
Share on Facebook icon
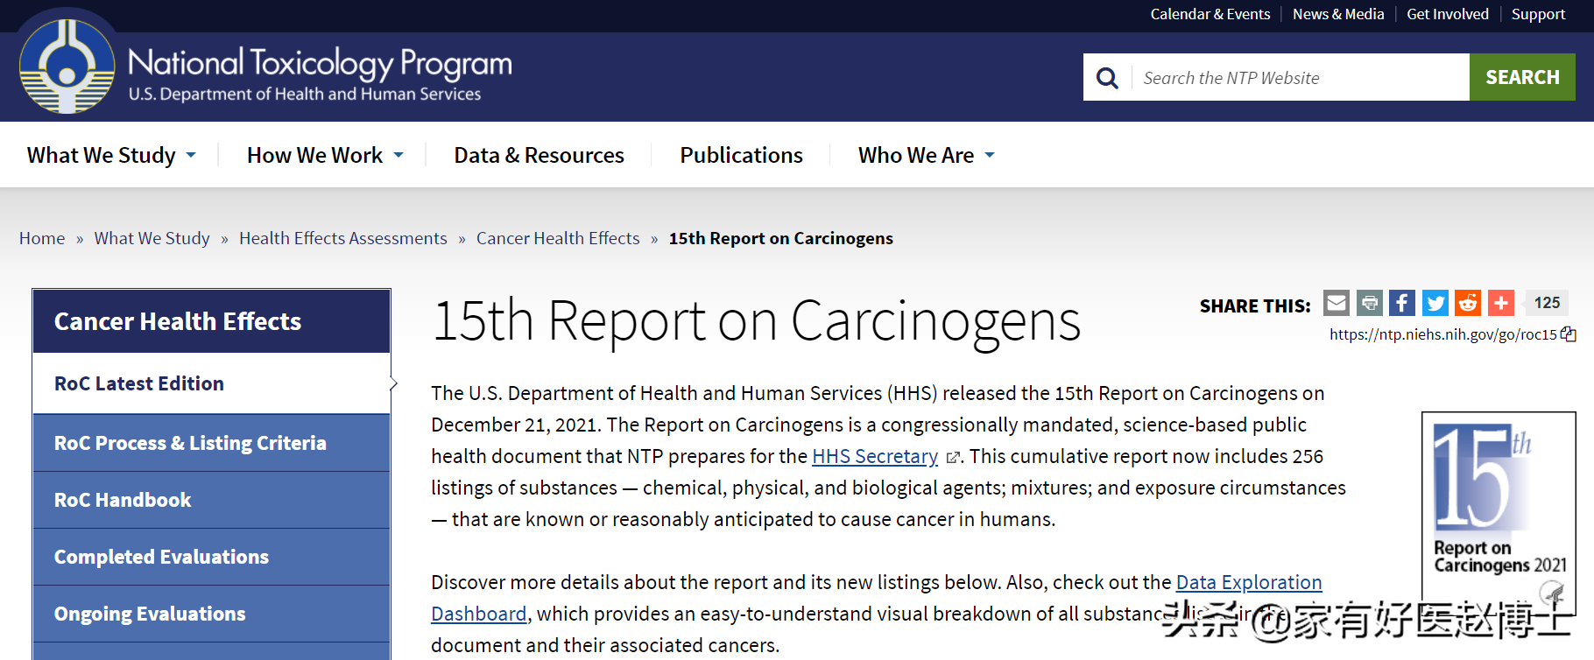tap(1402, 303)
